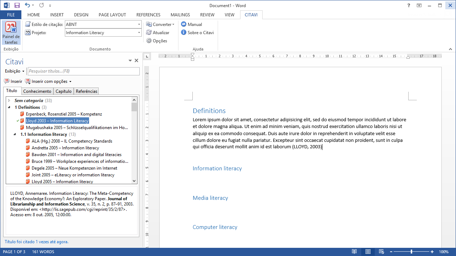Open the Citavi Manual
The width and height of the screenshot is (456, 256).
pos(192,25)
